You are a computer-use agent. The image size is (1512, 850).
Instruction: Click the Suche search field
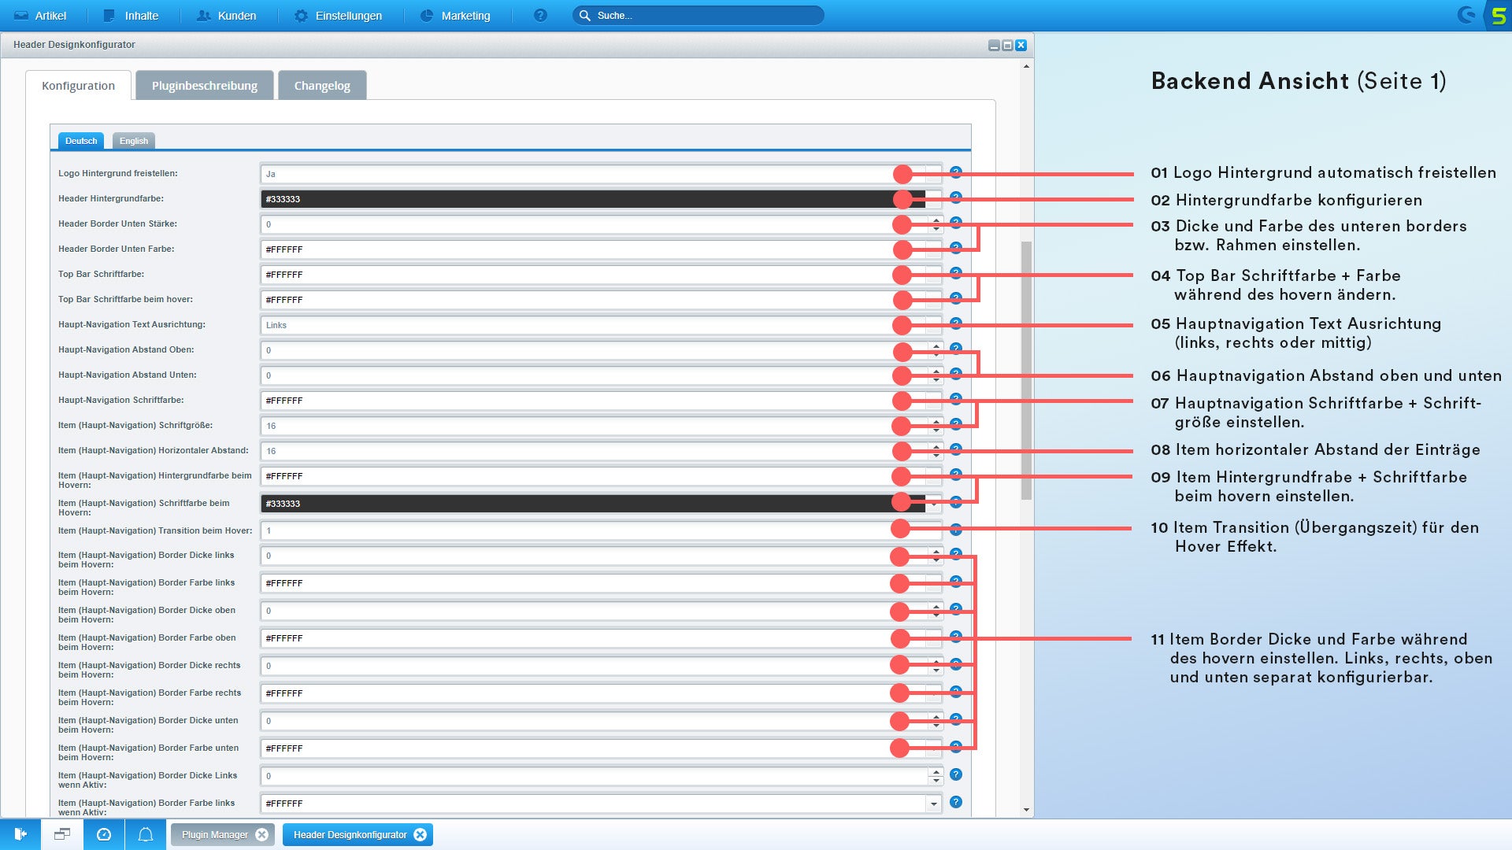click(x=699, y=16)
